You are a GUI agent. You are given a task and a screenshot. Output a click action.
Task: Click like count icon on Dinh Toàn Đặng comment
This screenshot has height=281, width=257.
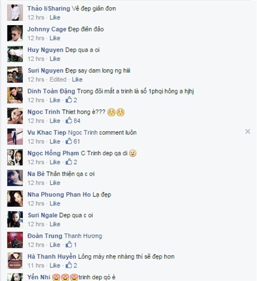click(x=69, y=100)
